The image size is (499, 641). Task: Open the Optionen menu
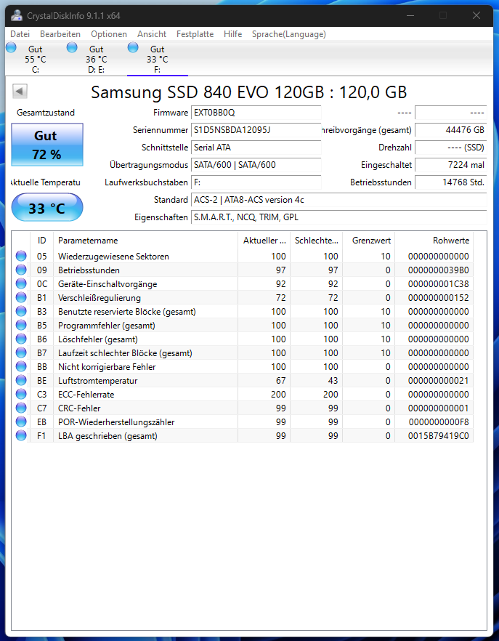tap(109, 34)
